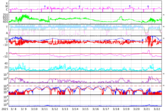166x111 pixels.
Task: Click the rt tag beside purple flux panel
Action: 164,74
